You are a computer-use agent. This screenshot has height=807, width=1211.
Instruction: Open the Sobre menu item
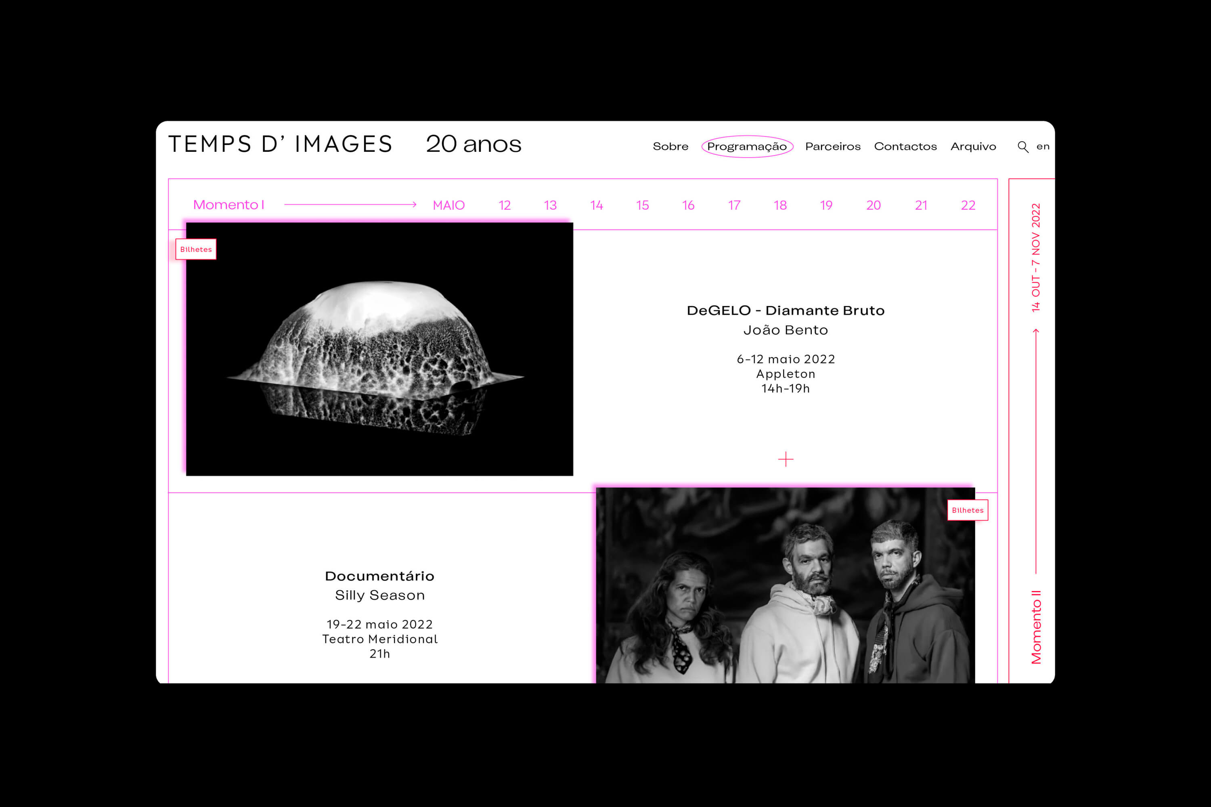pyautogui.click(x=670, y=147)
